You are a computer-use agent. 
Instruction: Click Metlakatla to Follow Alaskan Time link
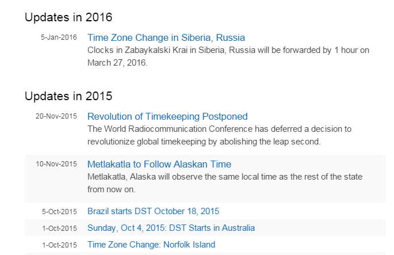click(x=159, y=164)
